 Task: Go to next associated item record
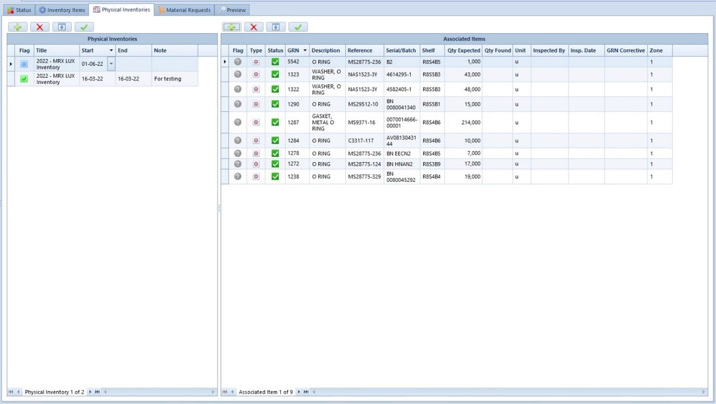click(x=298, y=392)
